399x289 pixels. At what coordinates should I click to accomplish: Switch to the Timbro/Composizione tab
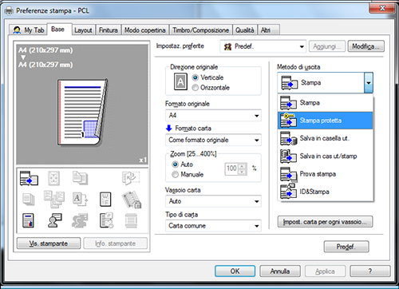pos(200,30)
